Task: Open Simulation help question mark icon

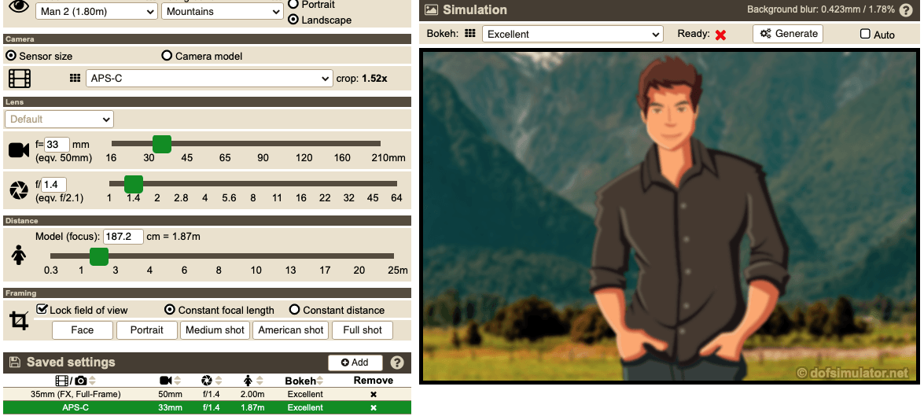Action: click(906, 9)
